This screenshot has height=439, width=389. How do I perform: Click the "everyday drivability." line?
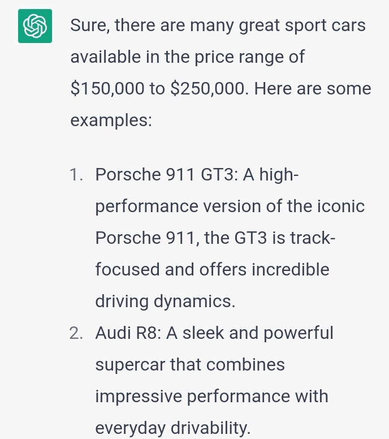[x=172, y=428]
